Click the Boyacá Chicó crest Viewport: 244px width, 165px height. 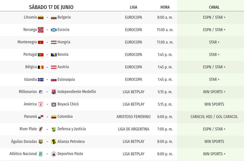(x=54, y=104)
